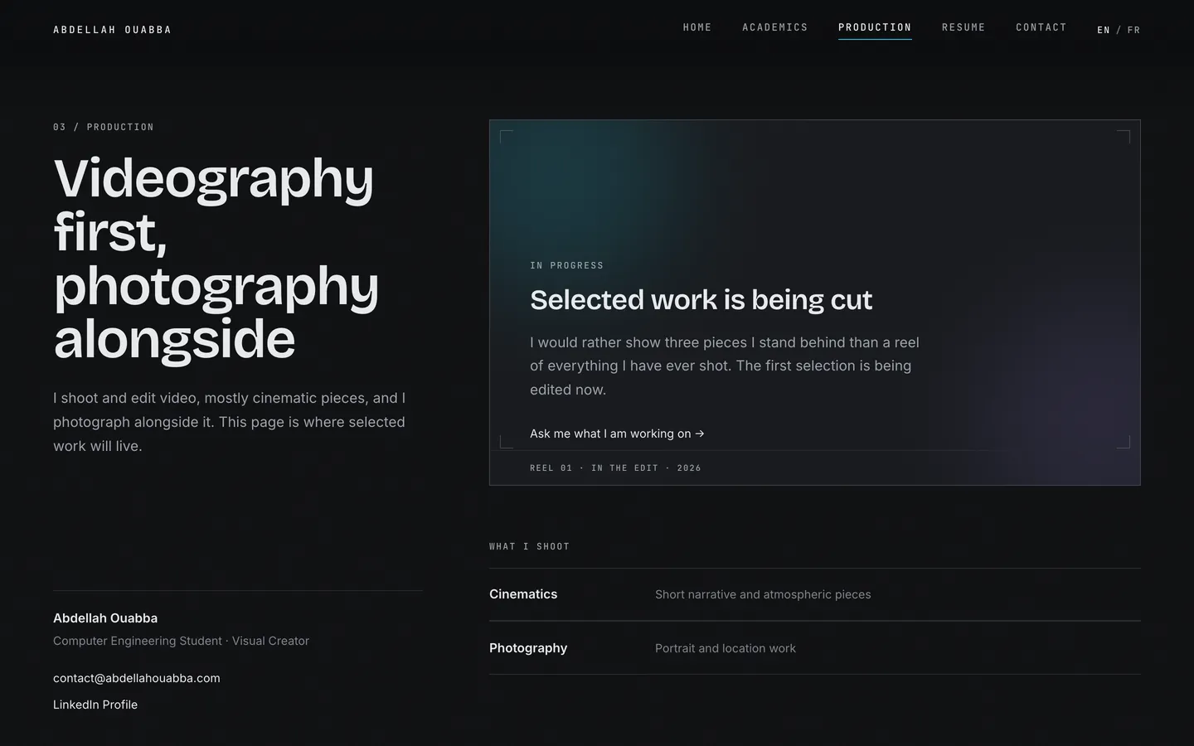Image resolution: width=1194 pixels, height=746 pixels.
Task: Click the 'Abdellah Ouabba' name above the email
Action: point(105,618)
